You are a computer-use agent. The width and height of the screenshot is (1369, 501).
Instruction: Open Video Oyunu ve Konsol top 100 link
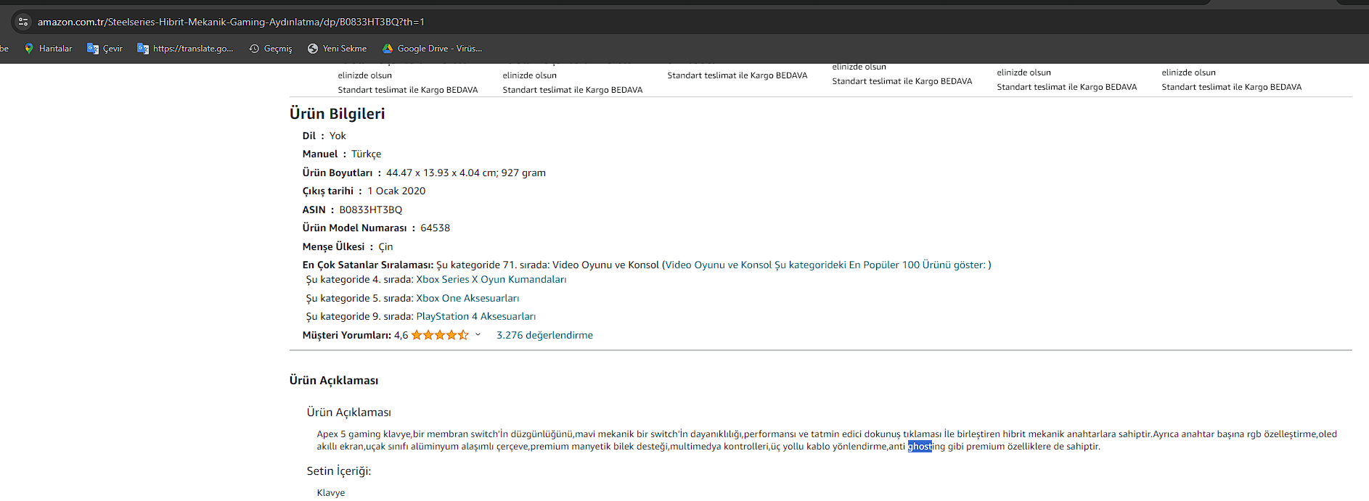(826, 265)
